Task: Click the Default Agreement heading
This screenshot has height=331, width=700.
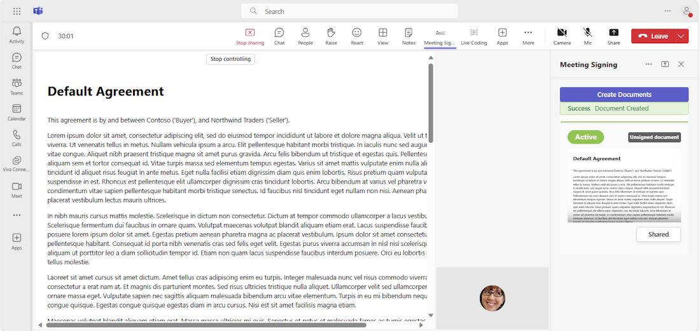Action: [x=106, y=91]
